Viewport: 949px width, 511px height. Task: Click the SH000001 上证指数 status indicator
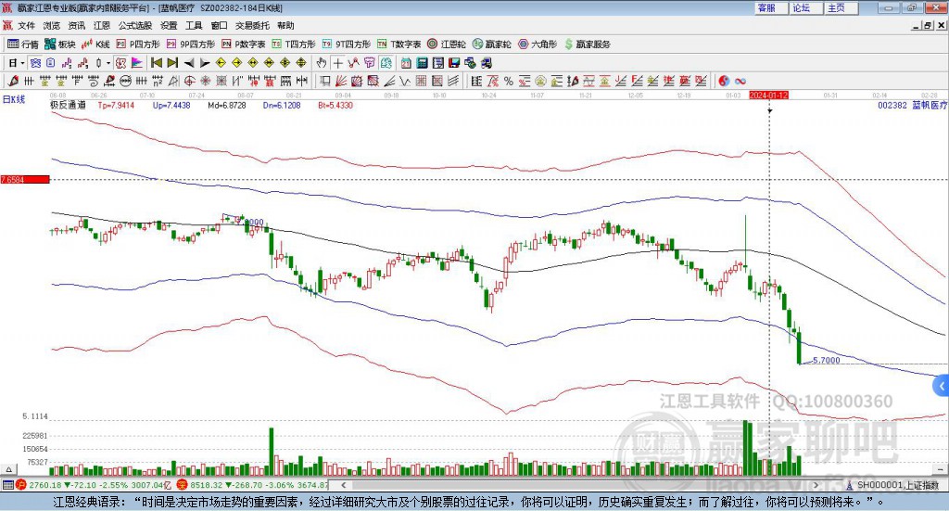896,485
